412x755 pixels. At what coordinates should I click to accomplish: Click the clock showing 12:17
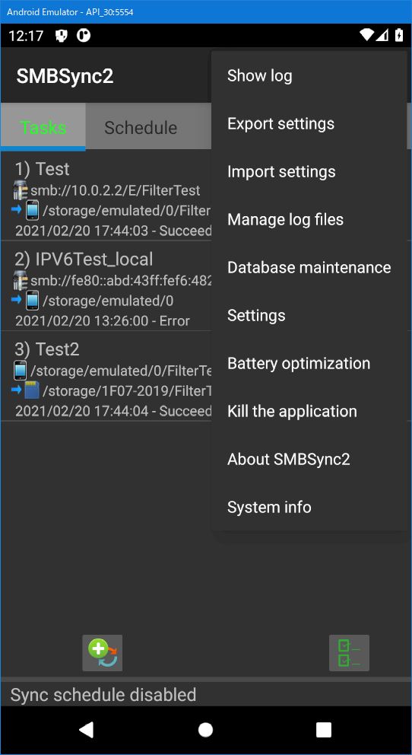click(26, 36)
